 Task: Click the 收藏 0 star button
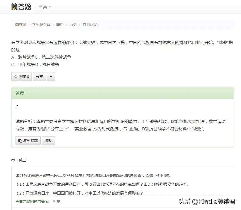[22, 77]
